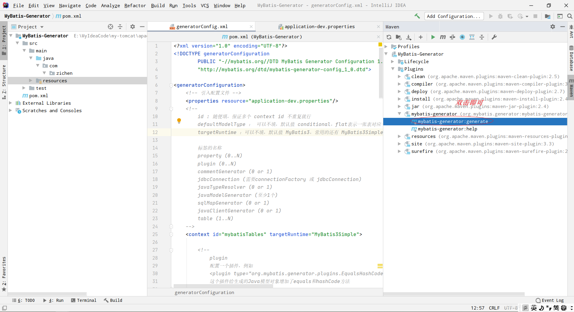This screenshot has width=574, height=312.
Task: Click the Run with Coverage icon
Action: [x=510, y=16]
